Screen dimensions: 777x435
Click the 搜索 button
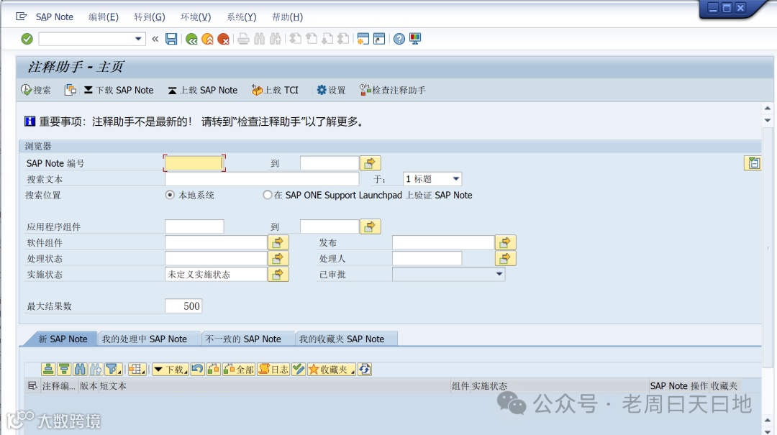tap(36, 90)
